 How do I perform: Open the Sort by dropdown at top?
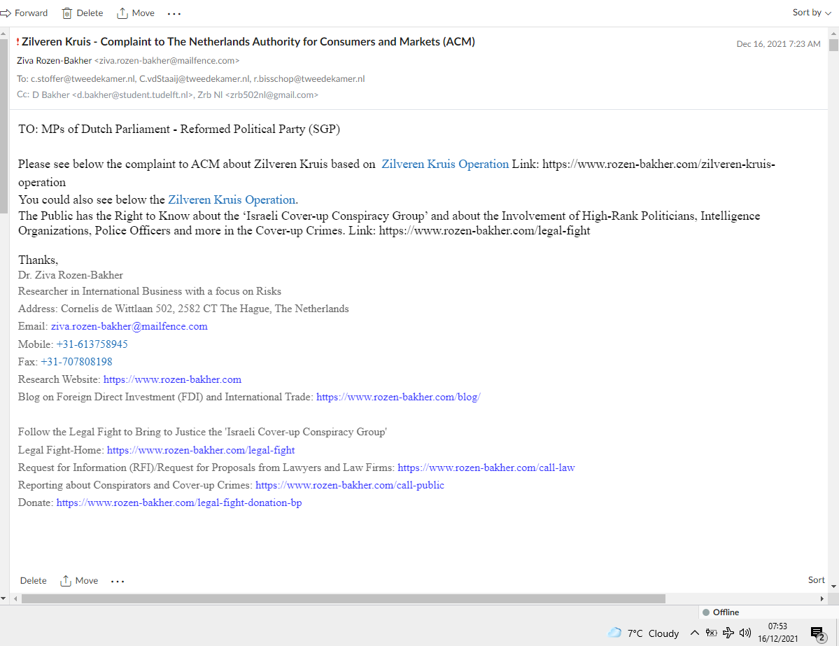811,13
